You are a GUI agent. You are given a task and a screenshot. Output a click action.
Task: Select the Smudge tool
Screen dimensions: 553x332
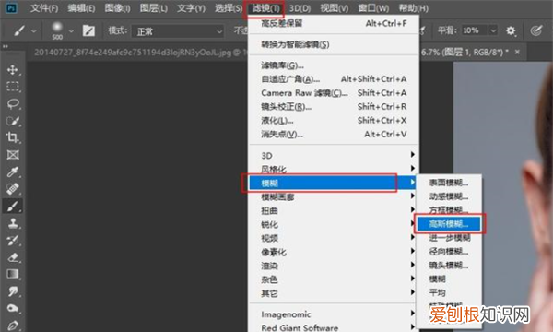[x=13, y=291]
